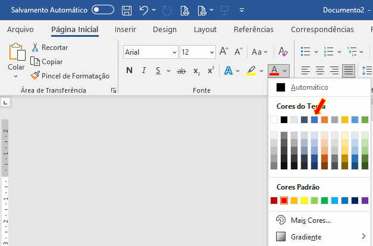This screenshot has width=373, height=246.
Task: Select the yellow standard color swatch
Action: point(304,201)
